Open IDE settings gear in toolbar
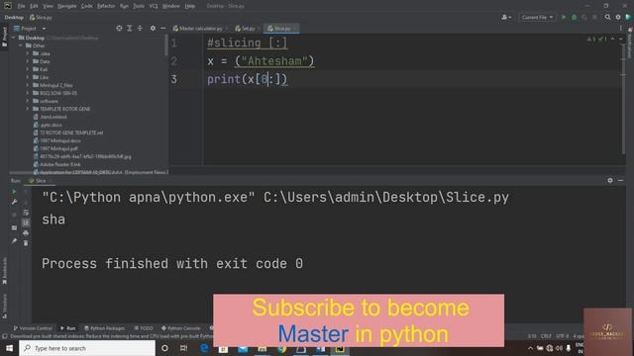This screenshot has height=356, width=634. (618, 18)
